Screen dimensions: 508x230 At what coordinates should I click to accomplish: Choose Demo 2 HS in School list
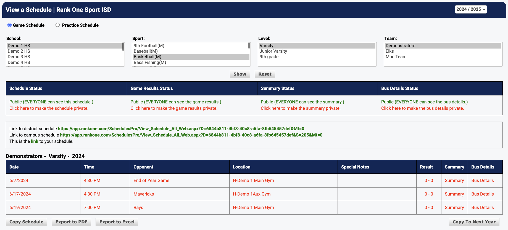tap(64, 51)
